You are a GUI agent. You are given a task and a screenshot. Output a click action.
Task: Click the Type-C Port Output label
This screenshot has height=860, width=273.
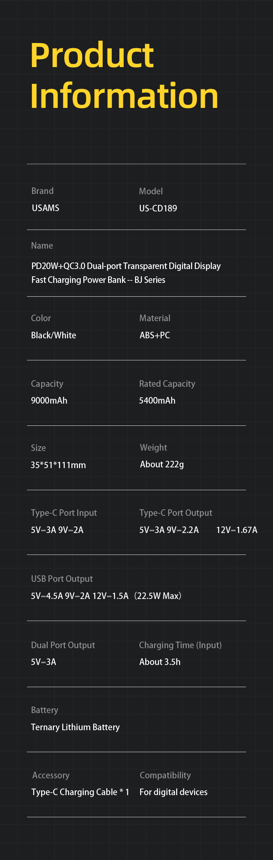176,513
